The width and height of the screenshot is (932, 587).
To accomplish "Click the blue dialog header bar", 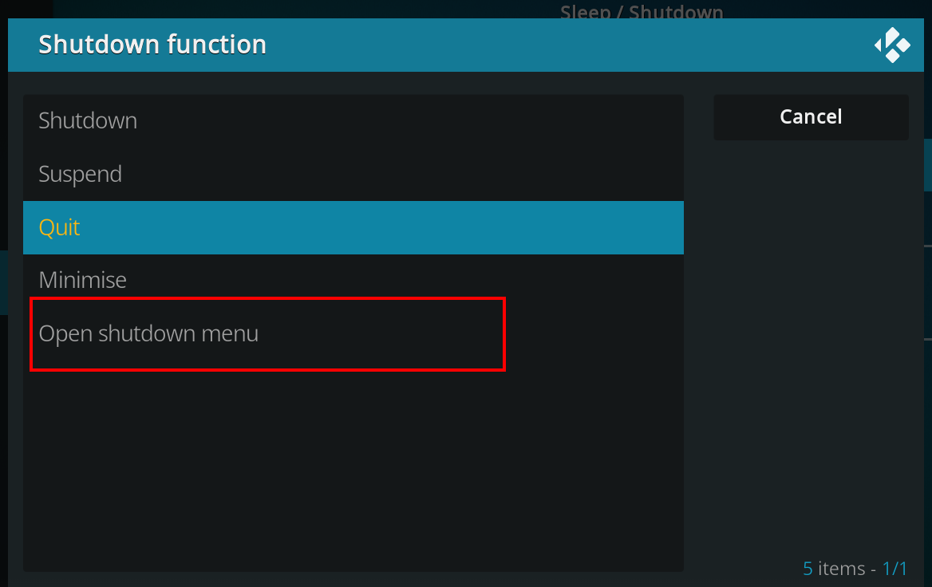I will (x=465, y=45).
